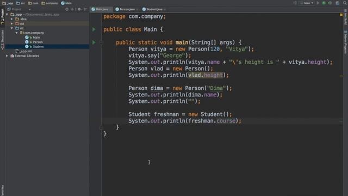Click the empty string println line
348x196 pixels.
(x=164, y=101)
